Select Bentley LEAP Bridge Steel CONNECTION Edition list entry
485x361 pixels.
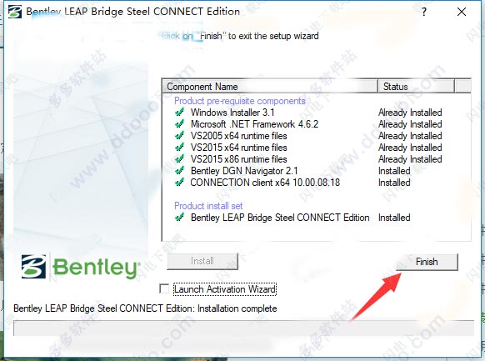click(280, 218)
